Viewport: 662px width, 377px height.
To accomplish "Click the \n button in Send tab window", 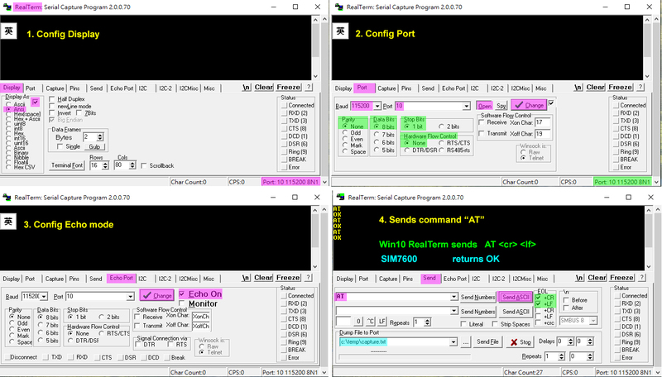I will pyautogui.click(x=579, y=278).
